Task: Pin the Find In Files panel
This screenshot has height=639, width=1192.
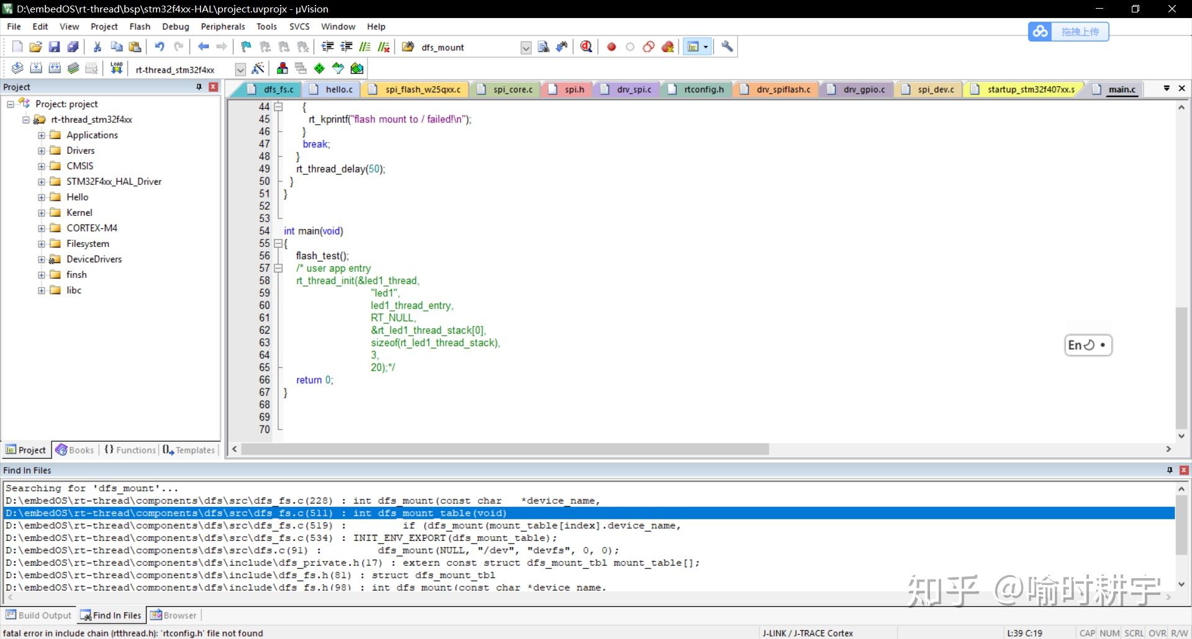Action: 1170,470
